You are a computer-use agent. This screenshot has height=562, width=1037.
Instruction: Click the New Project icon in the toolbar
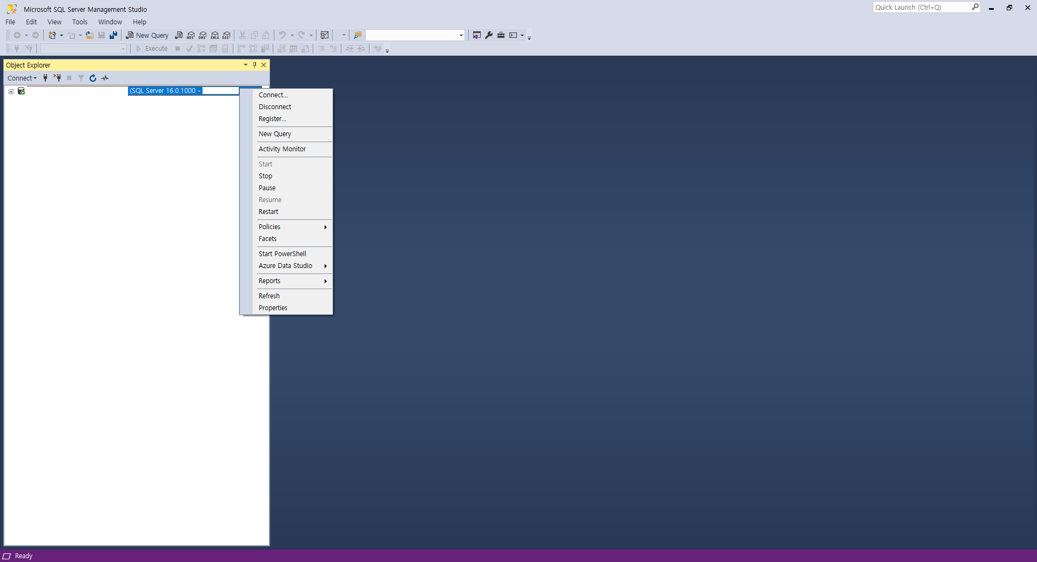point(52,35)
